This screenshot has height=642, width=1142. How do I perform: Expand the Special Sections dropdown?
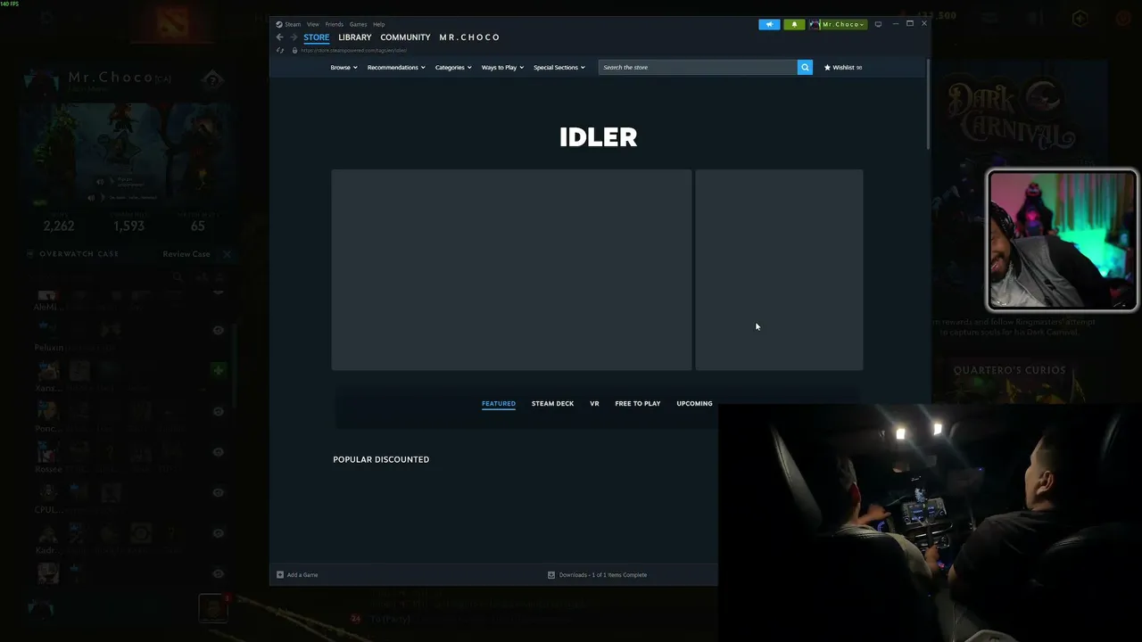(559, 68)
